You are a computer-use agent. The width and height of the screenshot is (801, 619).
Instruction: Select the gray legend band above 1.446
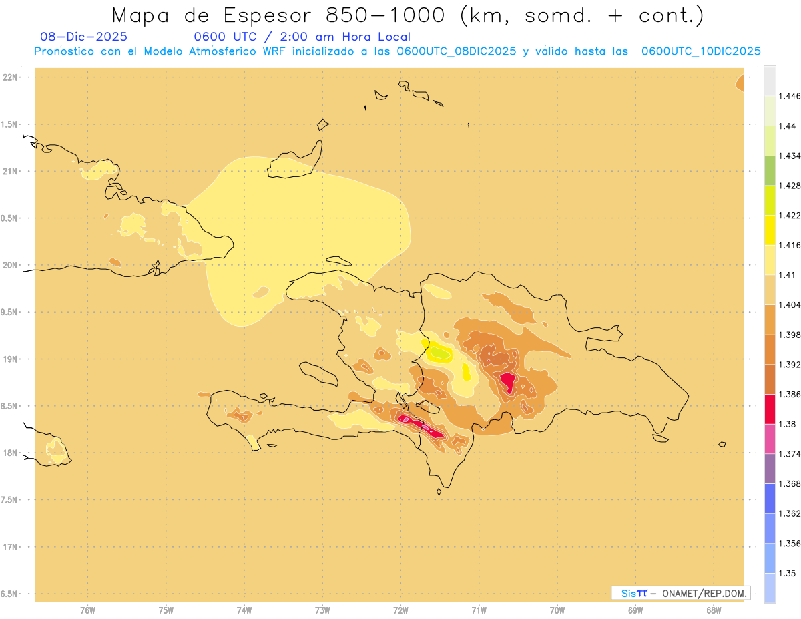(x=770, y=81)
